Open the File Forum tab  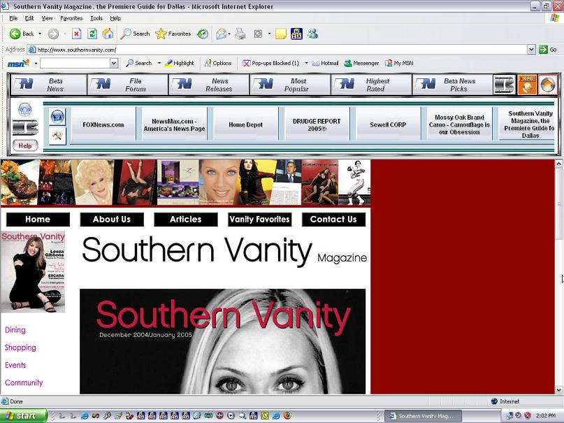click(x=128, y=85)
